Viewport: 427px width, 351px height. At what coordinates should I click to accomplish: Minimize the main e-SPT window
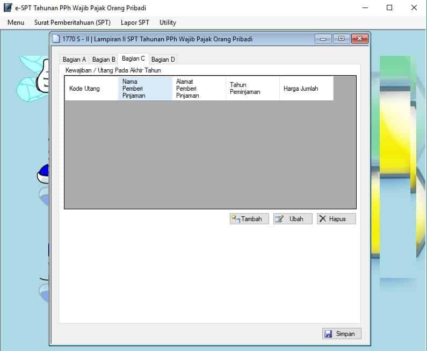point(365,8)
